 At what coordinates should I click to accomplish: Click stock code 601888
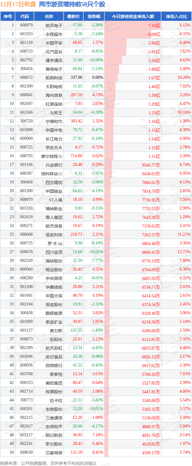[x=26, y=130]
